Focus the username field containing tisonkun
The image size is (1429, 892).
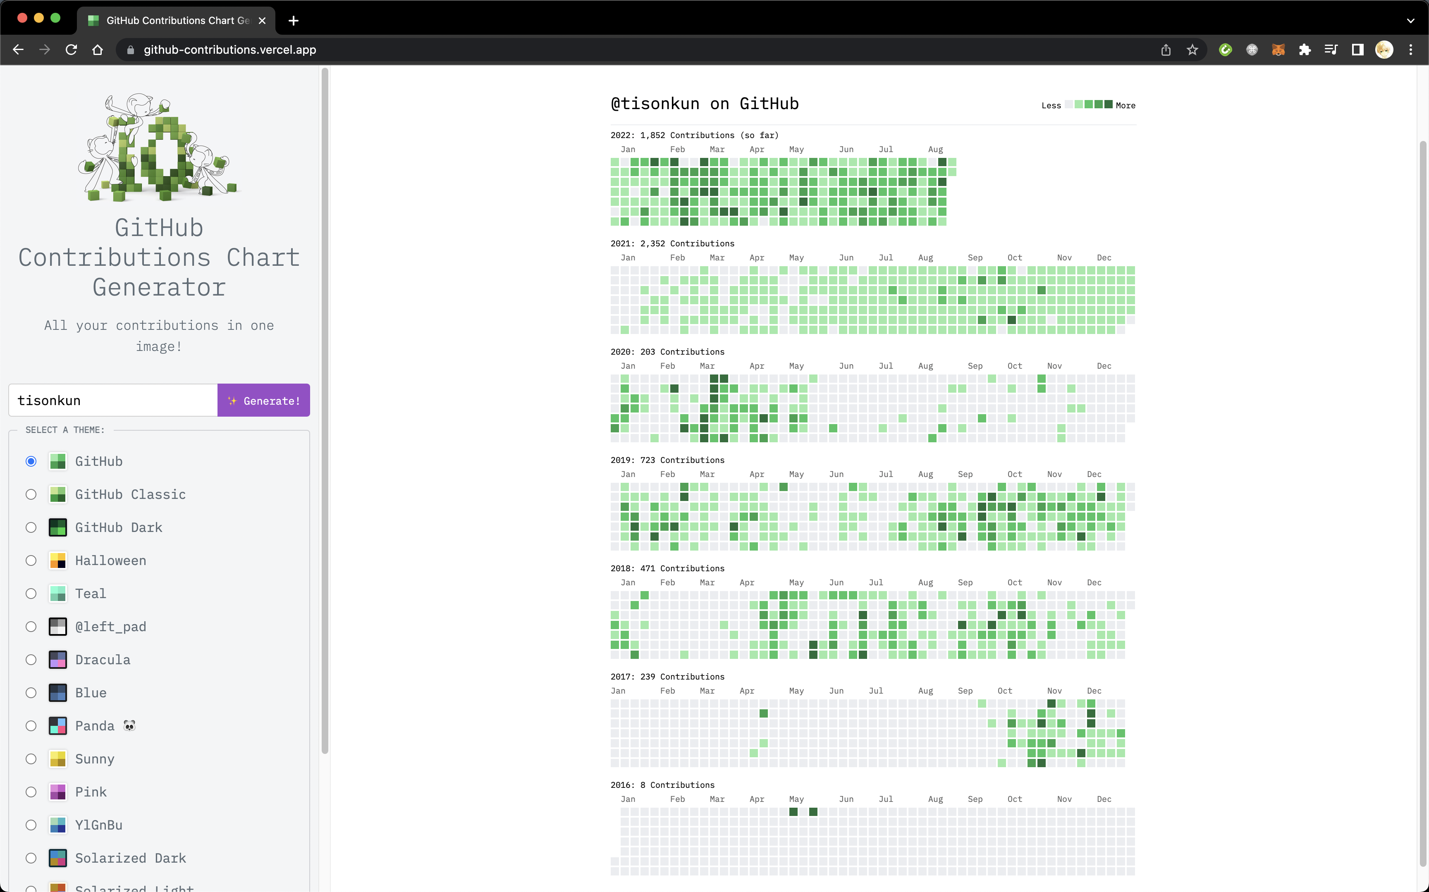coord(113,401)
